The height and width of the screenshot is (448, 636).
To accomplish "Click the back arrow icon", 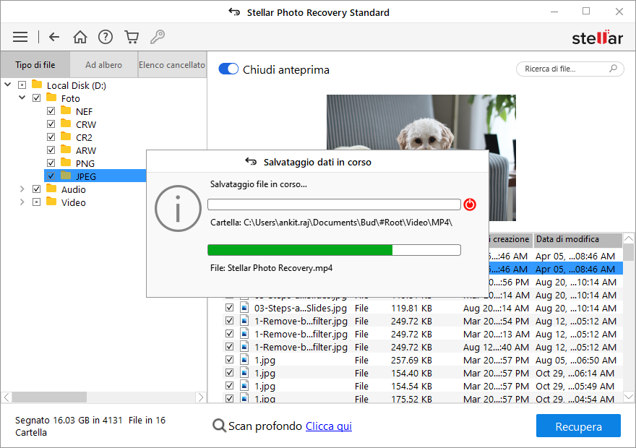I will [54, 37].
